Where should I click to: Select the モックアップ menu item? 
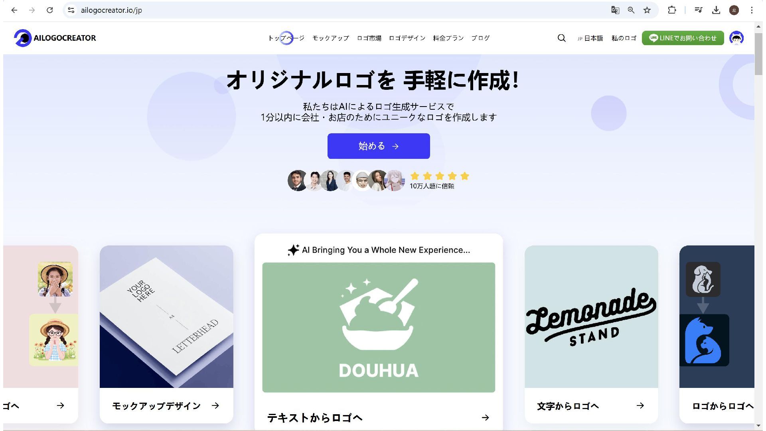(x=330, y=38)
